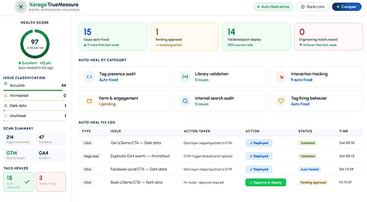The height and width of the screenshot is (202, 367).
Task: Click the globe icon beside Bank.com
Action: tap(303, 7)
